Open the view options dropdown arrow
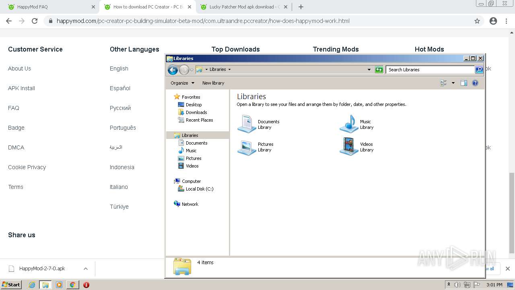Screen dimensions: 515x290 click(453, 83)
